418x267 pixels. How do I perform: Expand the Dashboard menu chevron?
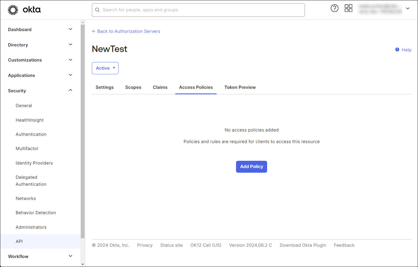point(70,29)
